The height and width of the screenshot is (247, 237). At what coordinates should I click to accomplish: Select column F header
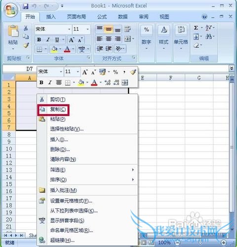coord(171,78)
